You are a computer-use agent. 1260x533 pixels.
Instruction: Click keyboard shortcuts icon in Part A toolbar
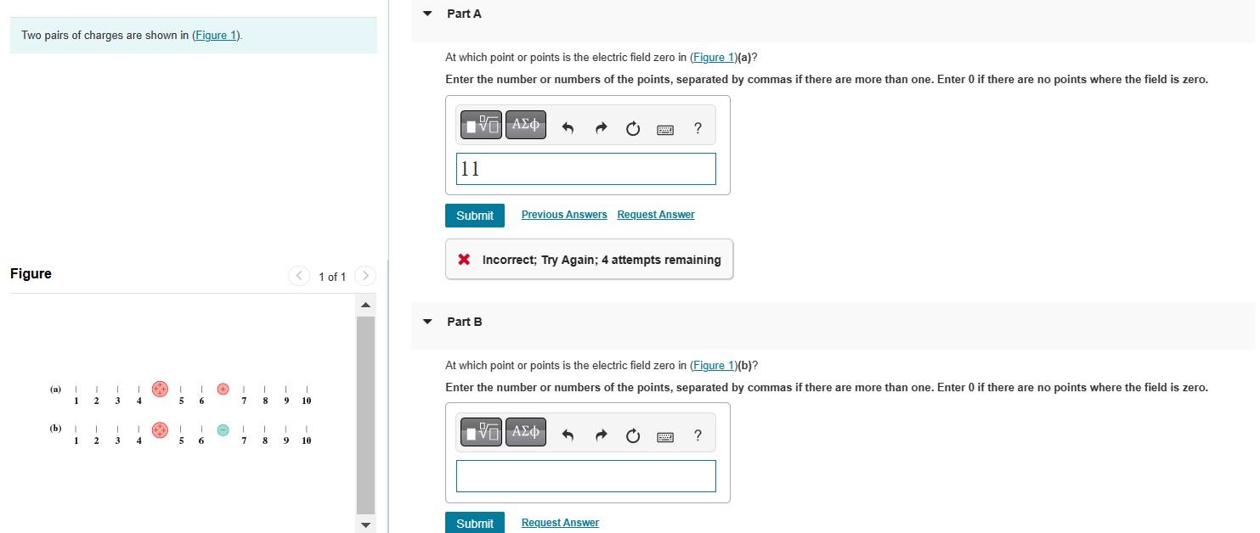click(665, 129)
